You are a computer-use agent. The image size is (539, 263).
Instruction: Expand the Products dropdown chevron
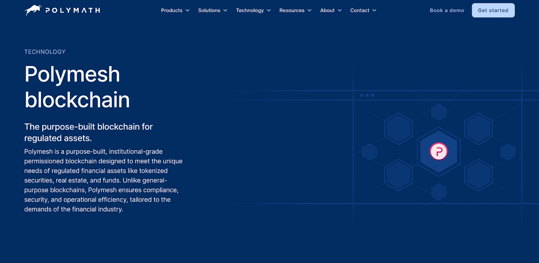pyautogui.click(x=188, y=10)
